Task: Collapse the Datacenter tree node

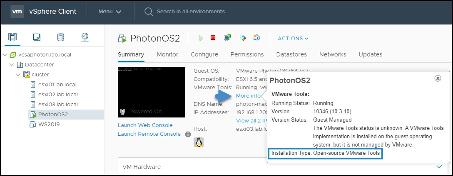Action: tap(11, 65)
